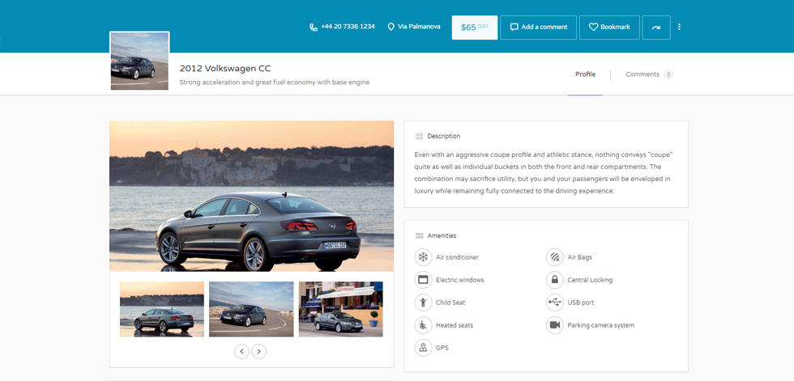Click the 2012 Volkswagen CC title
The height and width of the screenshot is (381, 794).
coord(225,69)
